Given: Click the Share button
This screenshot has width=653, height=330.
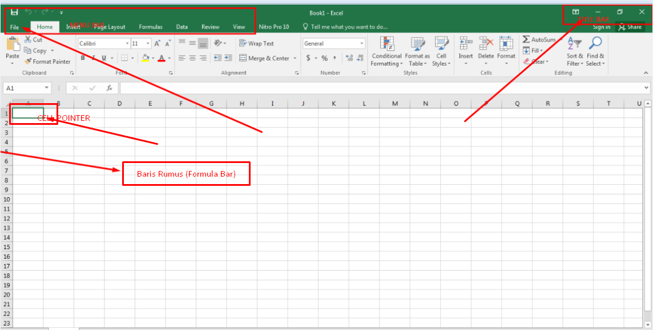Looking at the screenshot, I should 630,27.
